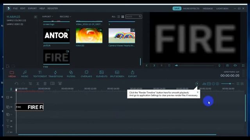Open the MESSAGE center

[x=208, y=9]
